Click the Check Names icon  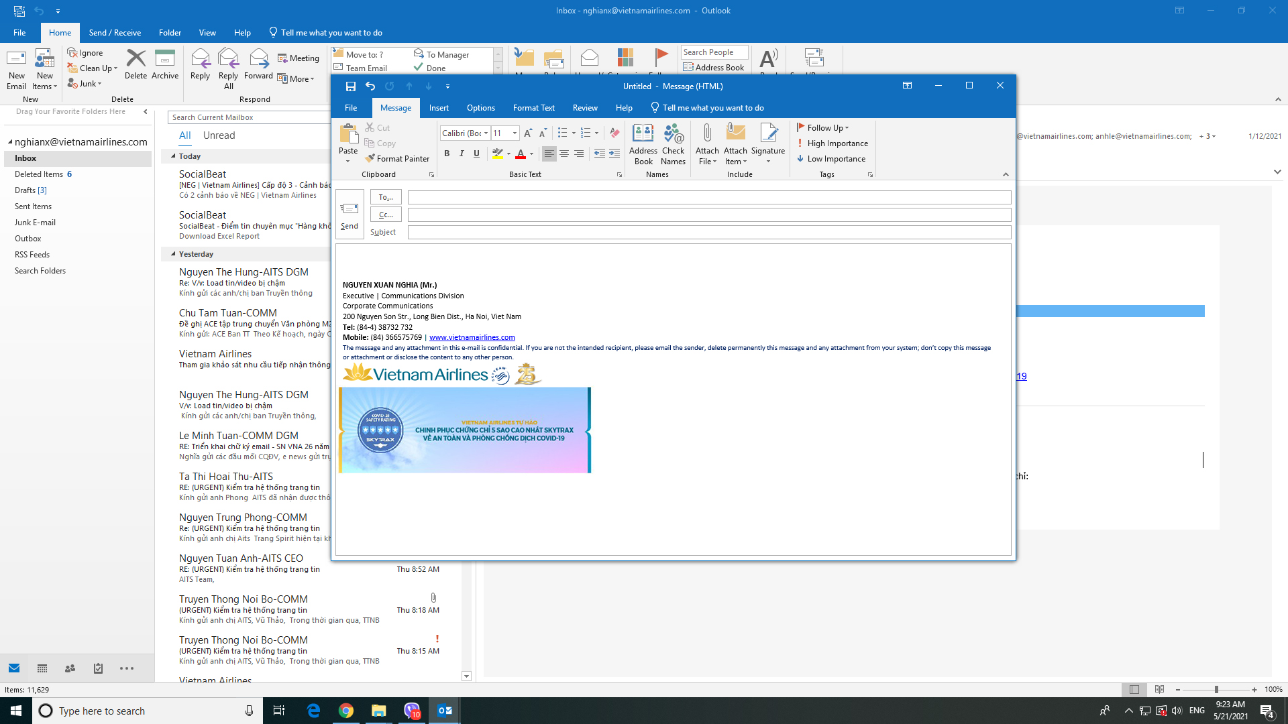[673, 144]
